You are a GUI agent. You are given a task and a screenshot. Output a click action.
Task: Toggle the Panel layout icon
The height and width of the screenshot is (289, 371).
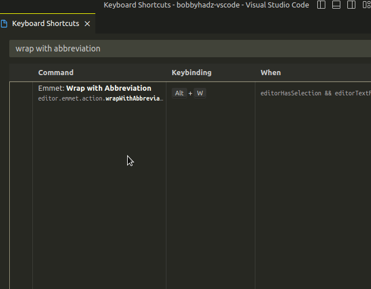point(336,5)
